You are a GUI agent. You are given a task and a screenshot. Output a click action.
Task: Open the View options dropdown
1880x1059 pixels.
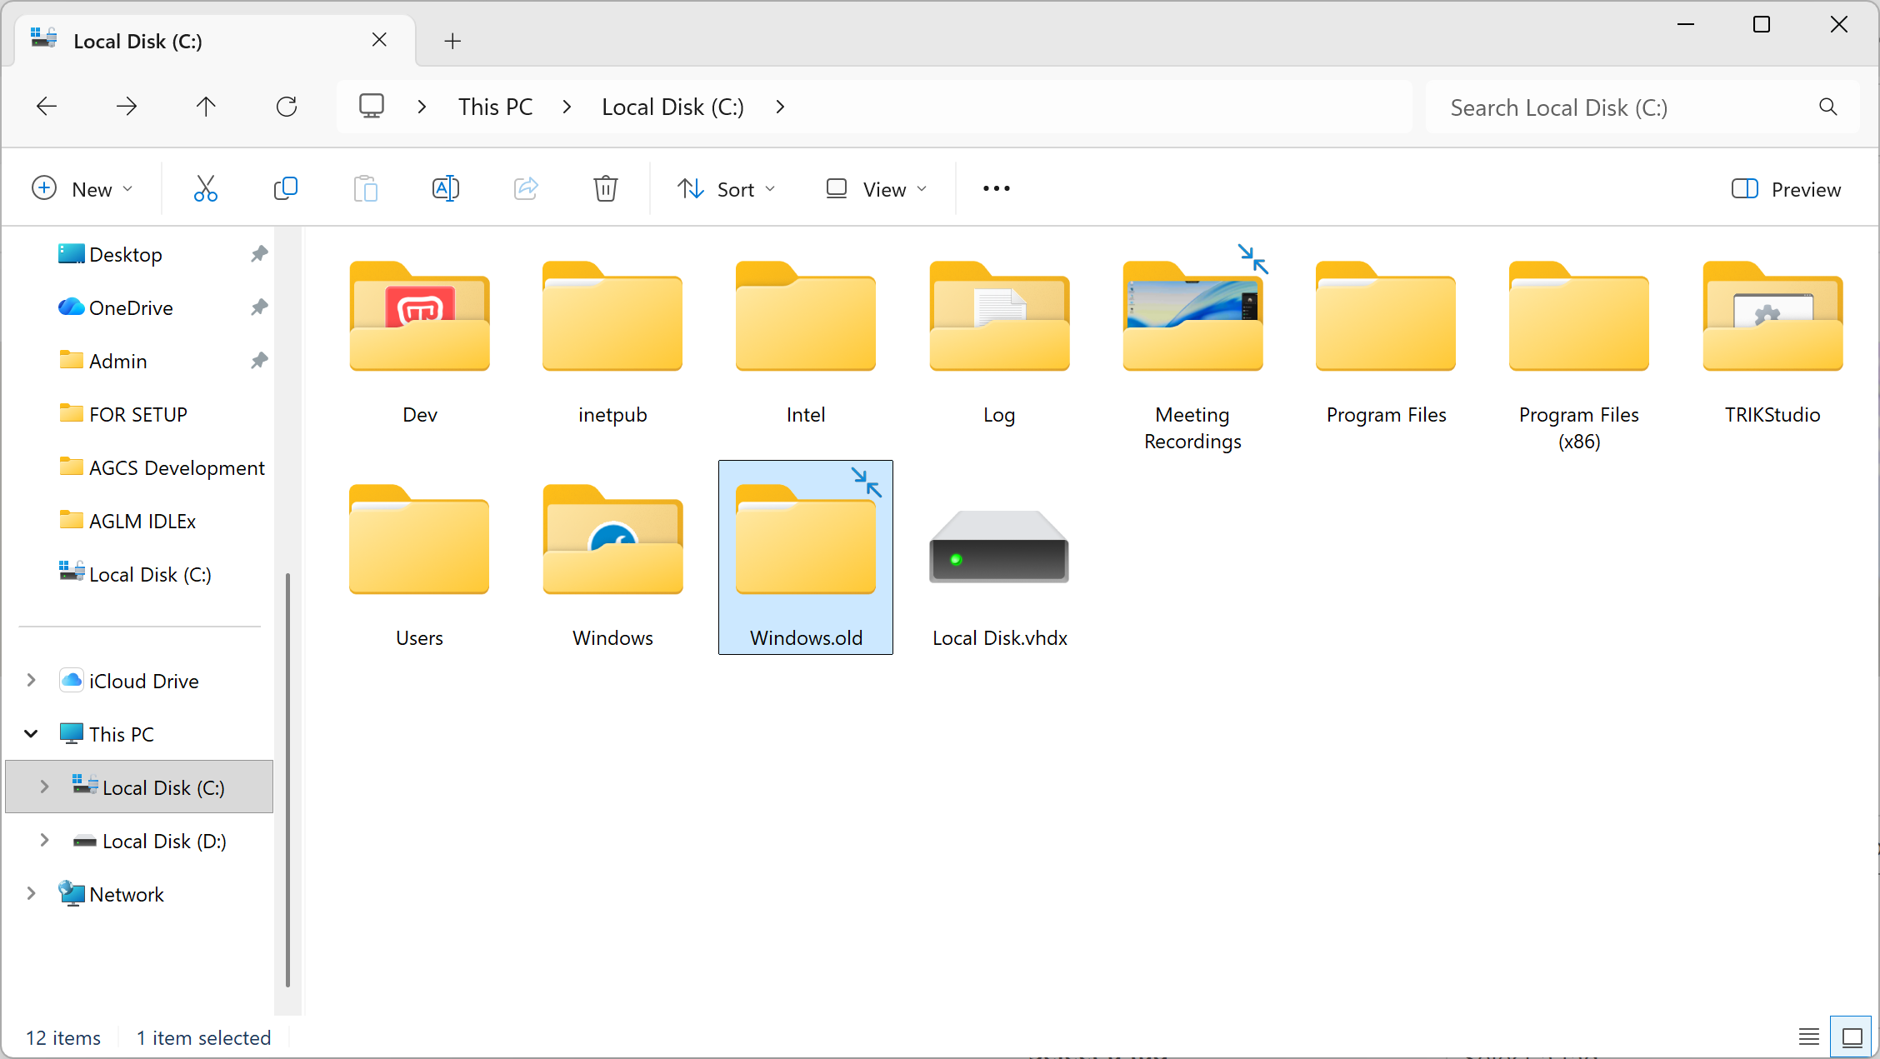[x=875, y=188]
